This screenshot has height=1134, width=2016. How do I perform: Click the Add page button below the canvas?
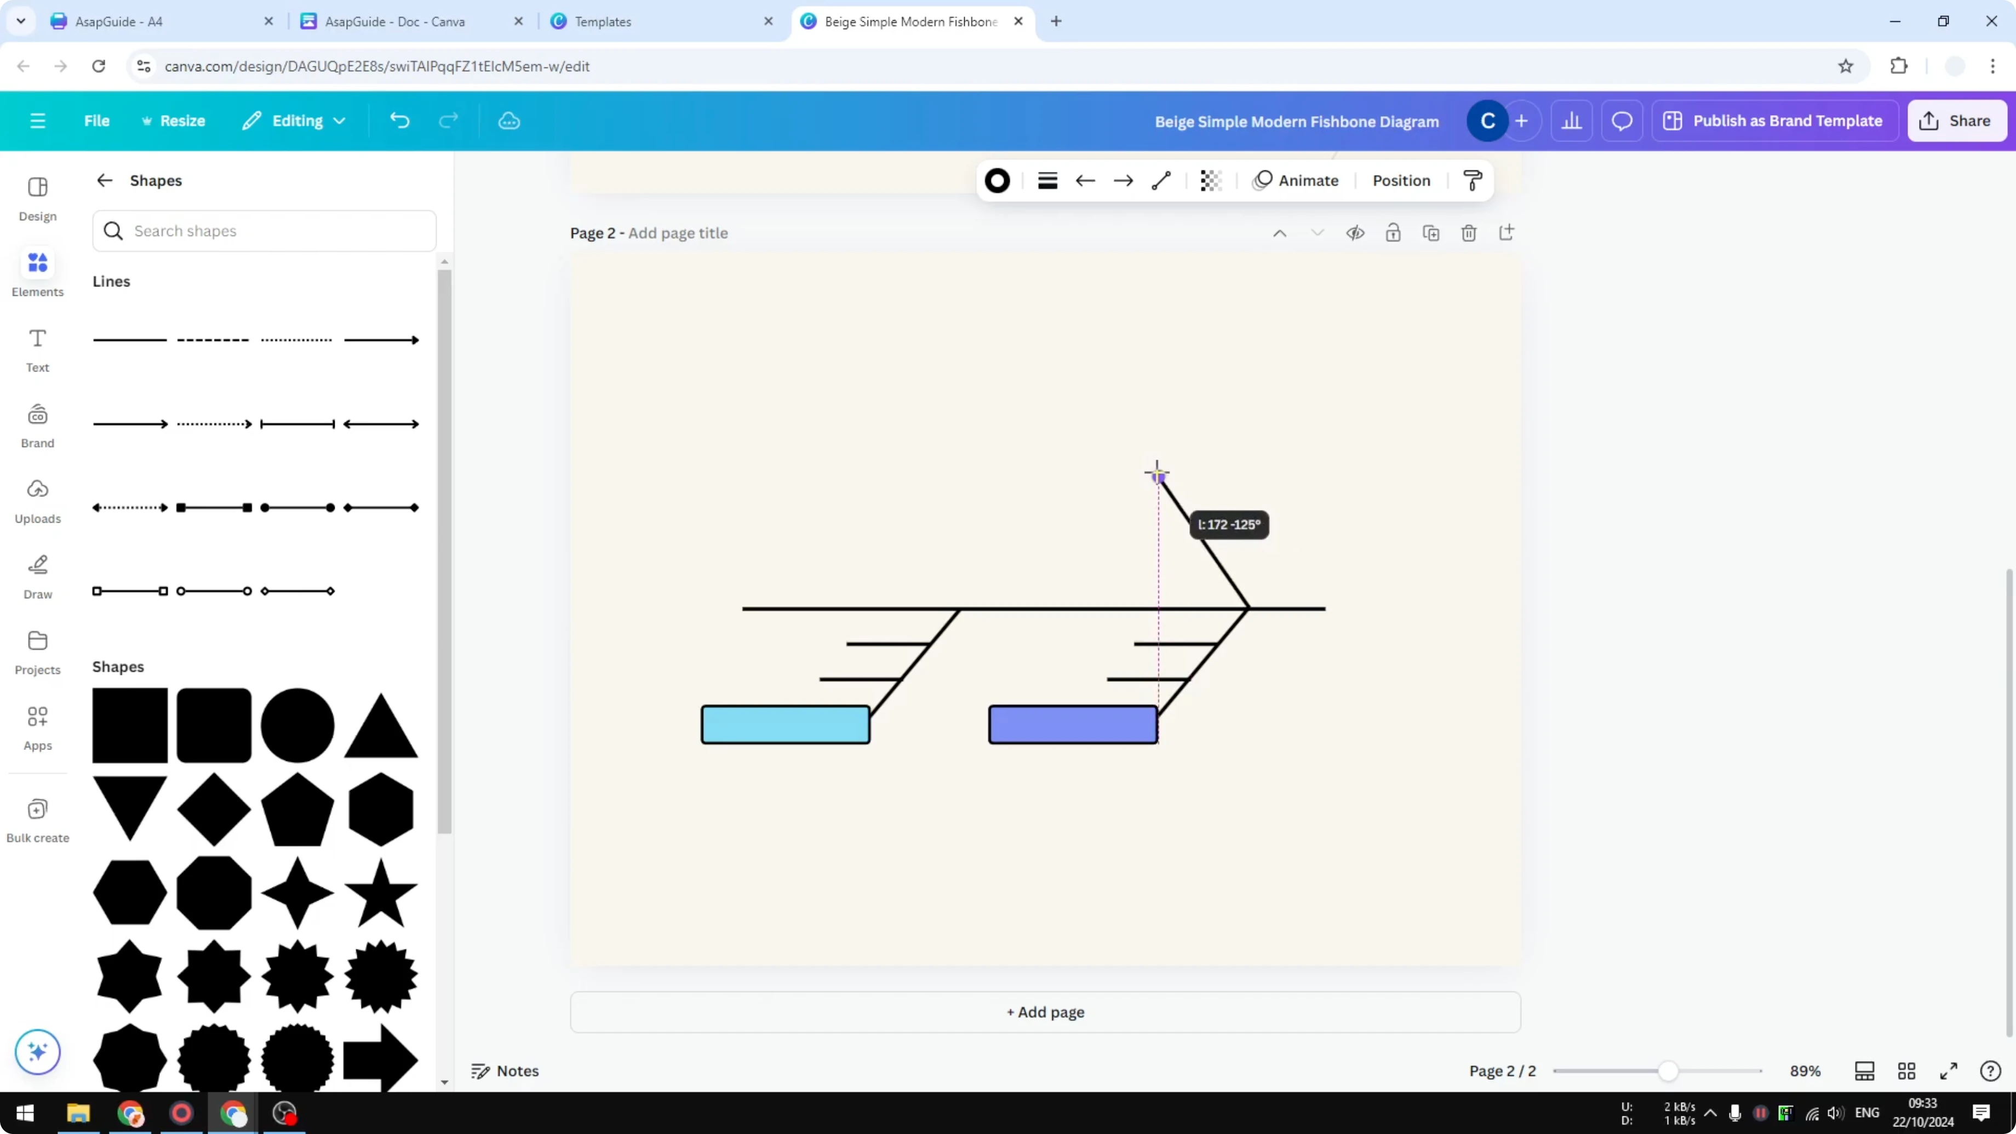pyautogui.click(x=1046, y=1012)
